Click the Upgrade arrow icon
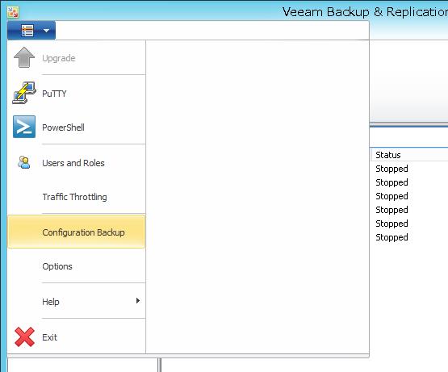448x372 pixels. [24, 57]
